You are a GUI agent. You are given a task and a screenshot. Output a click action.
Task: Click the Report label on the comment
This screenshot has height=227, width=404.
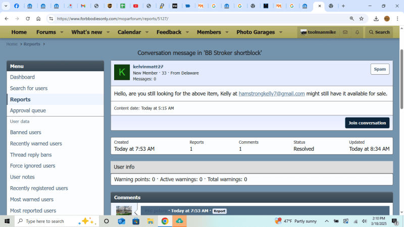coord(220,211)
